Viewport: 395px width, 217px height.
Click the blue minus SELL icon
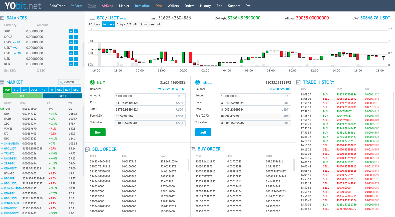coord(198,82)
